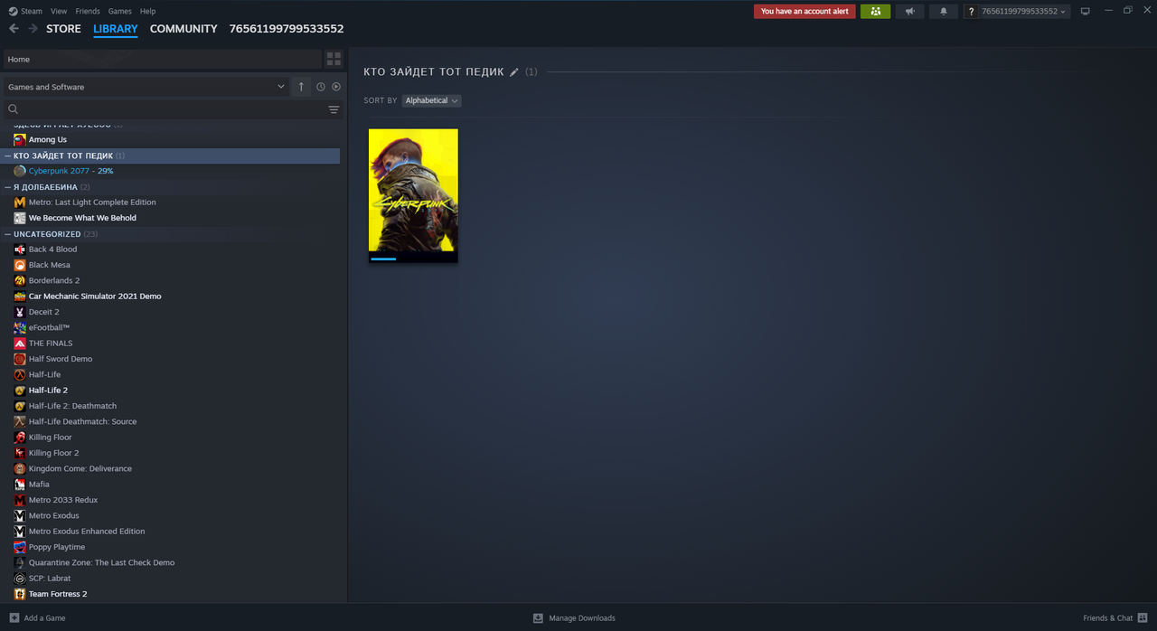Click the Black Mesa icon

point(20,265)
